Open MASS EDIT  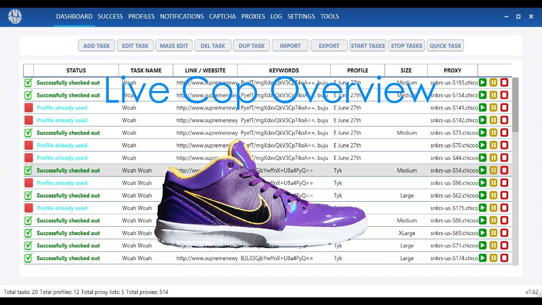(x=174, y=46)
